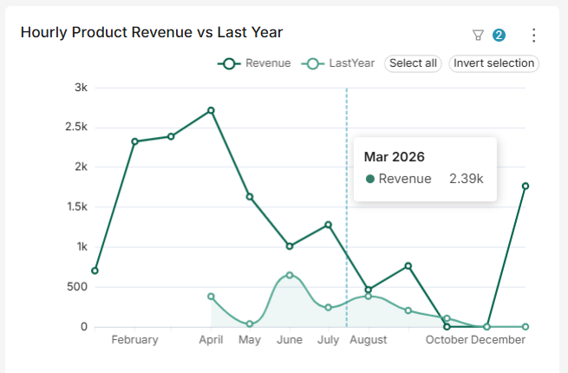
Task: Toggle the Revenue series in the legend
Action: click(254, 63)
